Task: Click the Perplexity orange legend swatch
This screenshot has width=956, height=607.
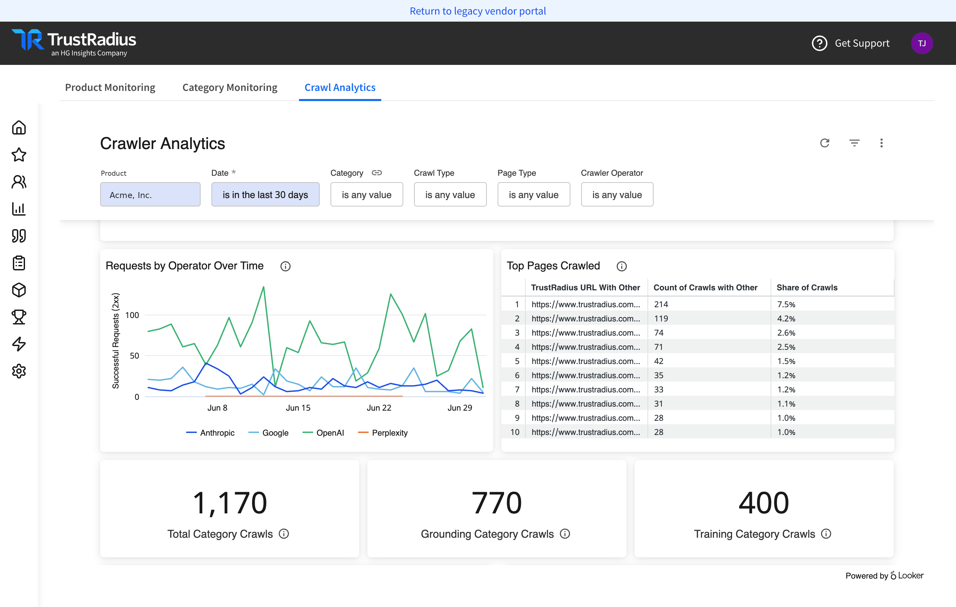Action: point(363,433)
